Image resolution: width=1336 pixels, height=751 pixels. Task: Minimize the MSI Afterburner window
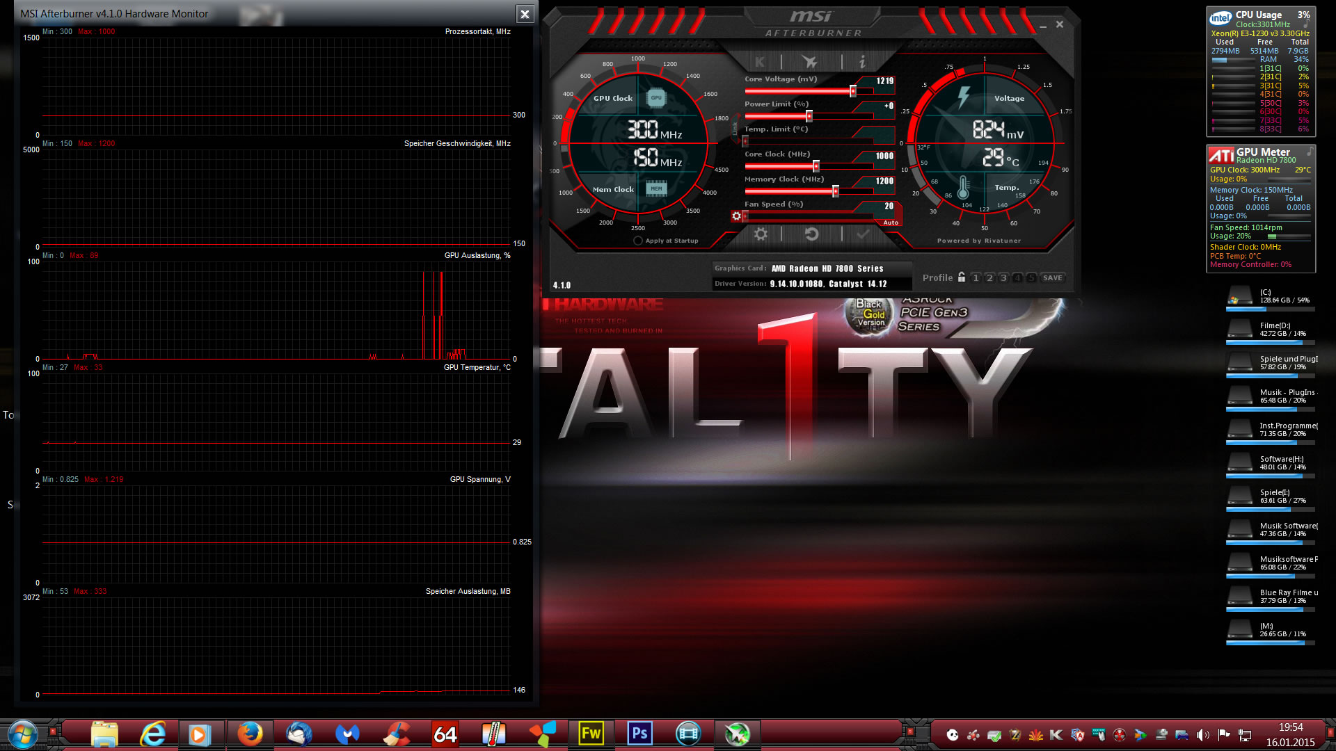click(1043, 26)
